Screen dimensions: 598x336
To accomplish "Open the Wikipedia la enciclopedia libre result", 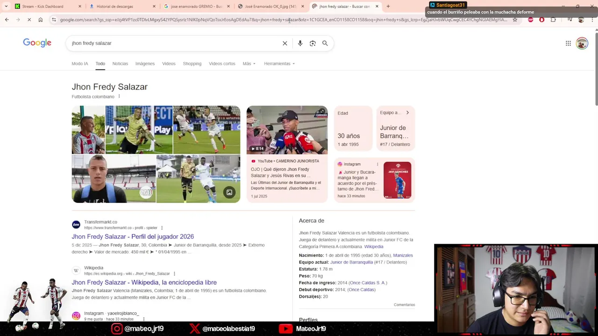I will (144, 282).
